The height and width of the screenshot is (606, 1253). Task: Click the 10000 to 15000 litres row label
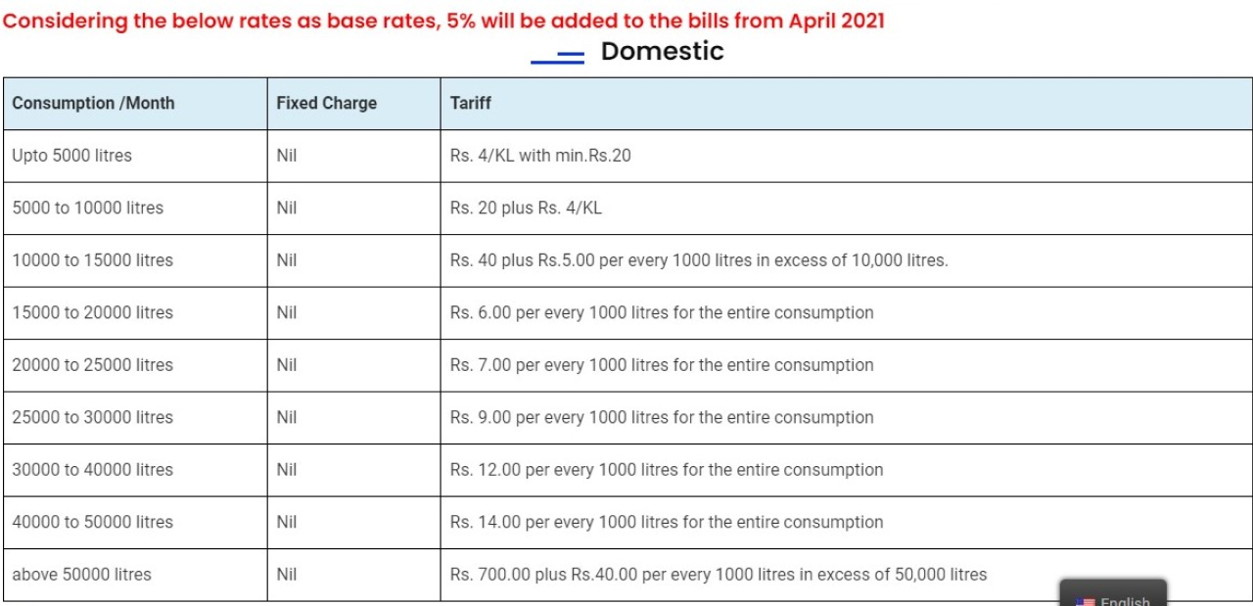tap(92, 260)
